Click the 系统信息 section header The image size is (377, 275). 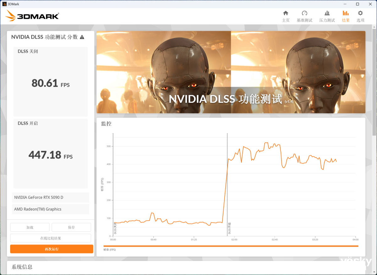[22, 267]
